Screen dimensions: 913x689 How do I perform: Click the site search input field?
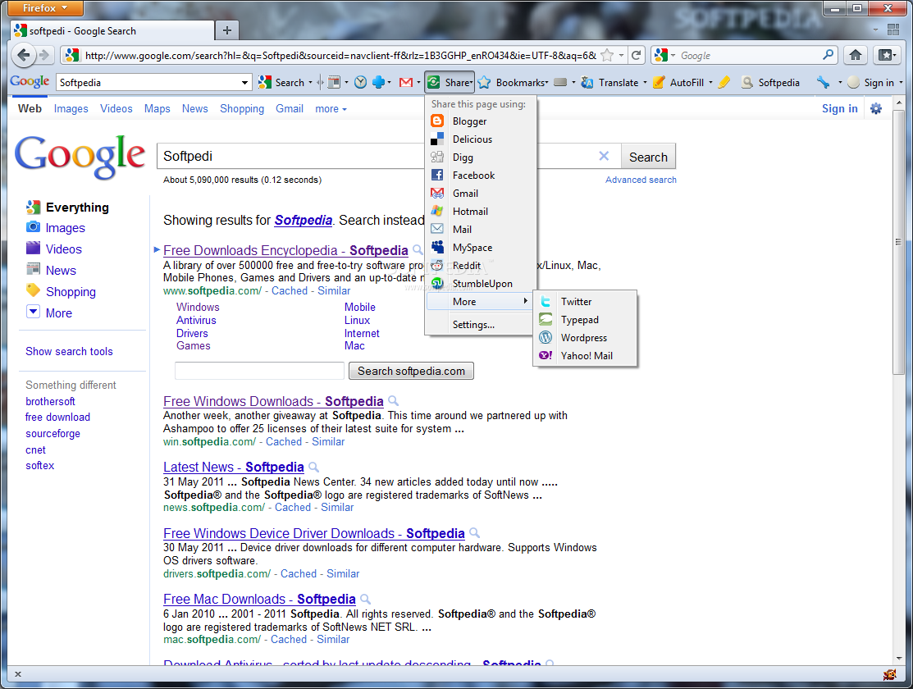click(260, 371)
